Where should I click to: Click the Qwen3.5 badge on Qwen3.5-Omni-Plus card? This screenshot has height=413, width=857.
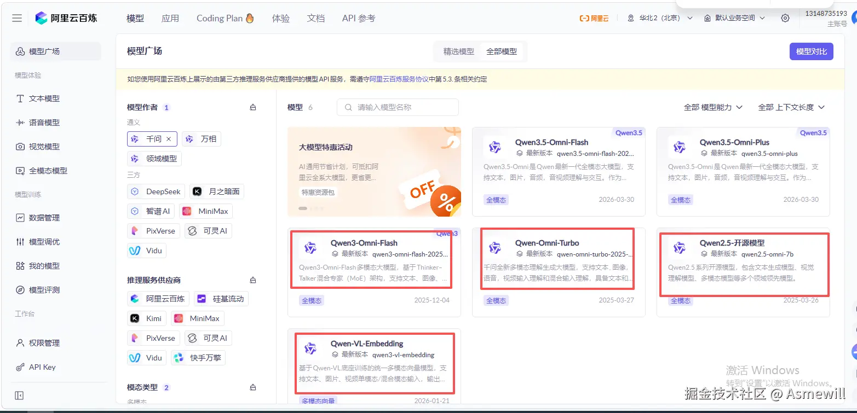(x=813, y=133)
